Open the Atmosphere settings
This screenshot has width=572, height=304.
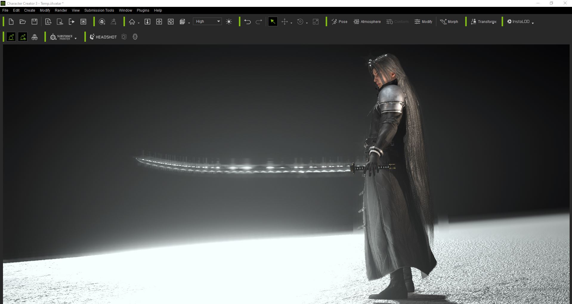[367, 21]
